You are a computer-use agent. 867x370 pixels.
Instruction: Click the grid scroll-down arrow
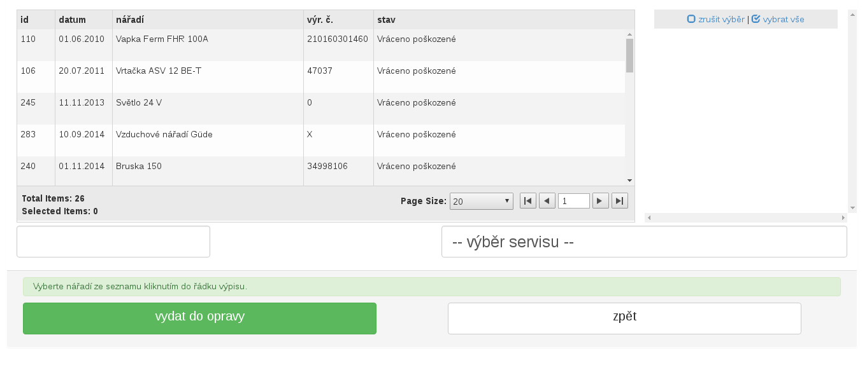click(x=629, y=181)
